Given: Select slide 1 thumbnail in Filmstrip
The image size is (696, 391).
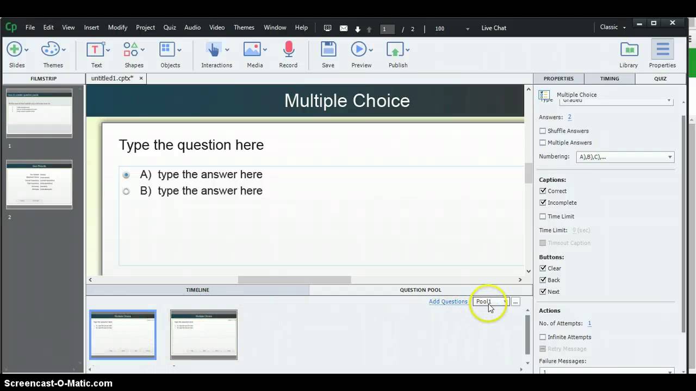Looking at the screenshot, I should pos(39,113).
